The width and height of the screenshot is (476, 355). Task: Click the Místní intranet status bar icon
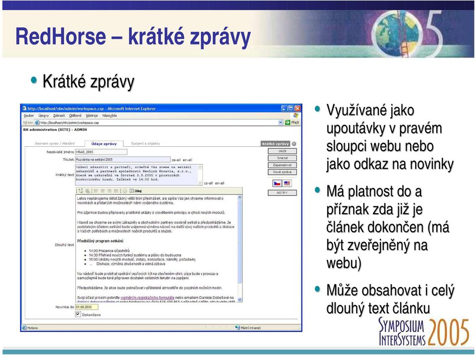(238, 328)
